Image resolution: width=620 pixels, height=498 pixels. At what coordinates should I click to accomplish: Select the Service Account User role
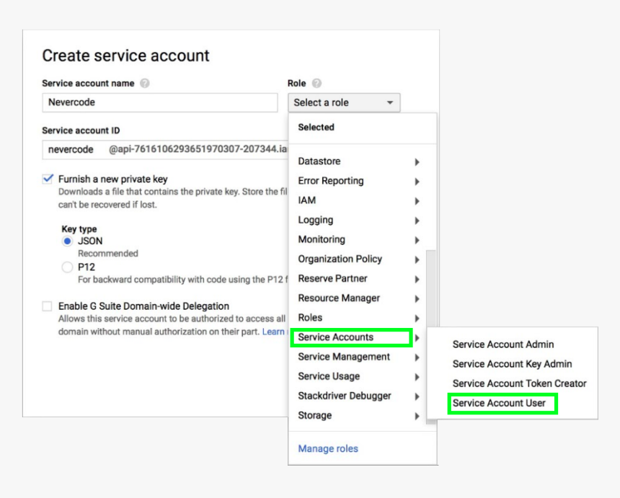(499, 403)
